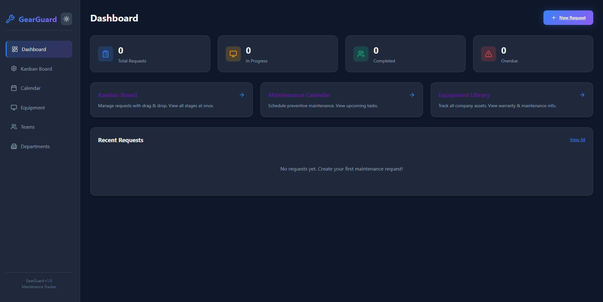Open View All recent requests link
The height and width of the screenshot is (302, 603).
pyautogui.click(x=577, y=140)
